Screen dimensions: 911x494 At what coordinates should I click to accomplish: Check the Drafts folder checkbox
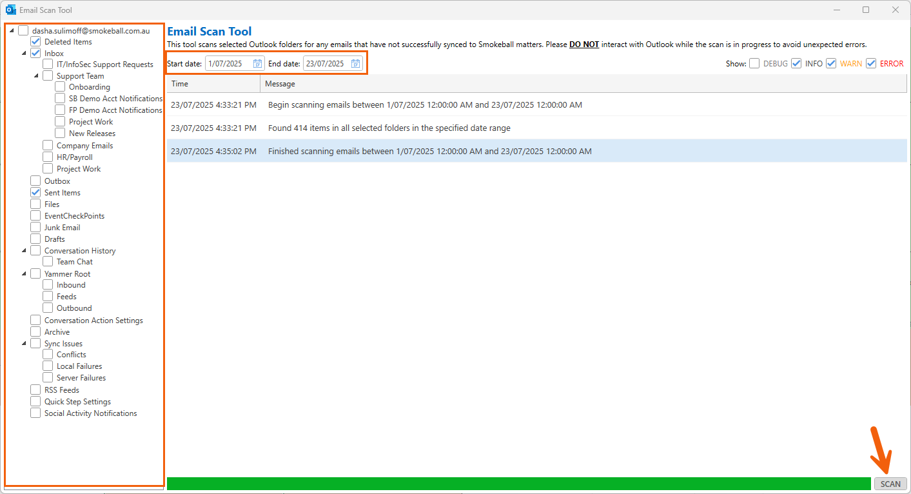click(x=35, y=239)
